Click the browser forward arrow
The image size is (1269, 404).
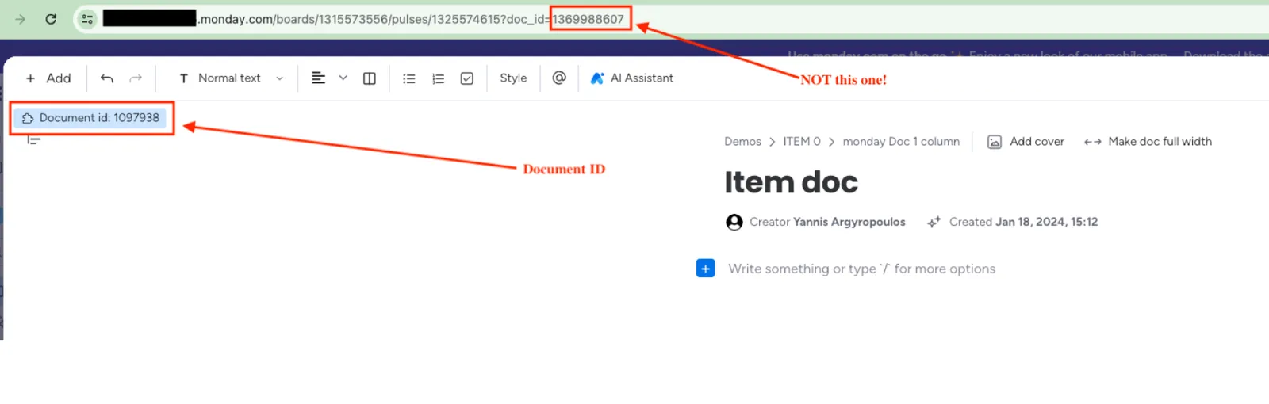tap(21, 19)
